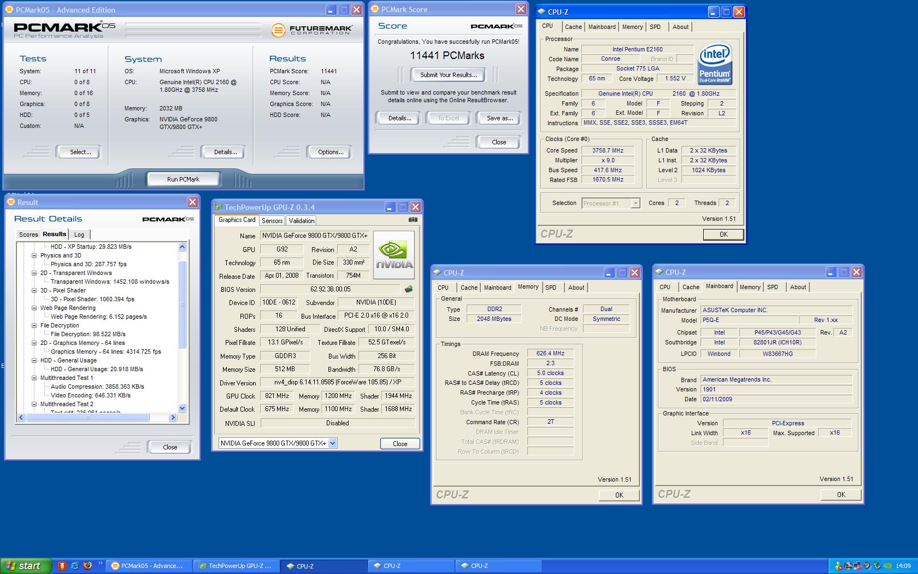This screenshot has height=574, width=918.
Task: Click Submit Your Results button
Action: (x=448, y=75)
